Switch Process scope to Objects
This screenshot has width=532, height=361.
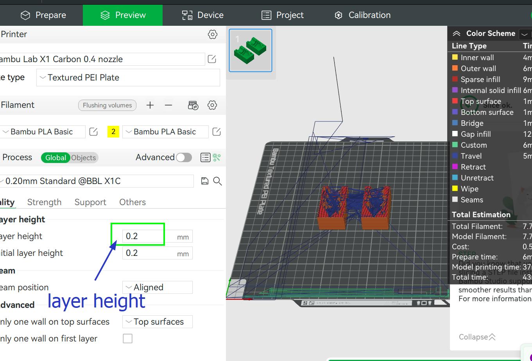(x=83, y=157)
